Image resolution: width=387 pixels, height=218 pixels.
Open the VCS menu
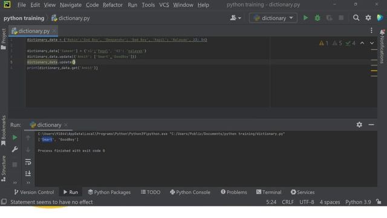[164, 5]
